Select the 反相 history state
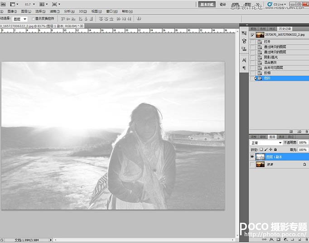The image size is (309, 243). [267, 73]
